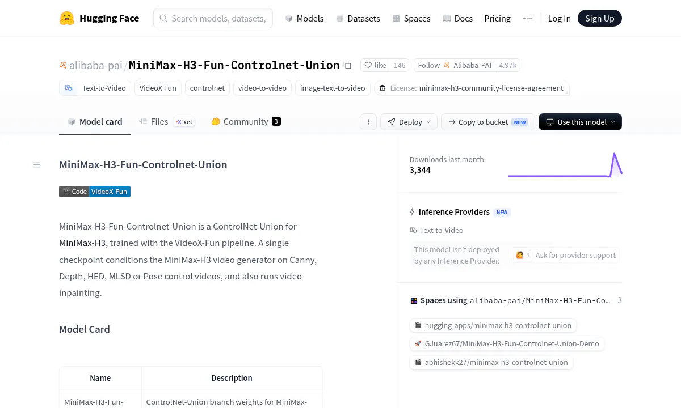681x408 pixels.
Task: Open the MiniMax-H3 link in description
Action: (82, 243)
